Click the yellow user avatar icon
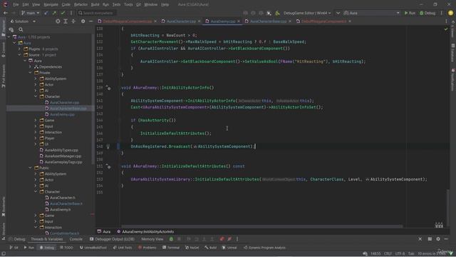 (x=450, y=13)
